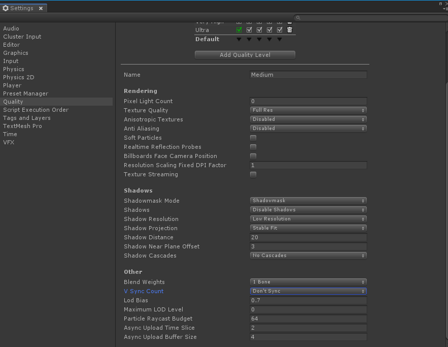Open Default arrow under fifth platform column
Image resolution: width=448 pixels, height=347 pixels.
(280, 39)
